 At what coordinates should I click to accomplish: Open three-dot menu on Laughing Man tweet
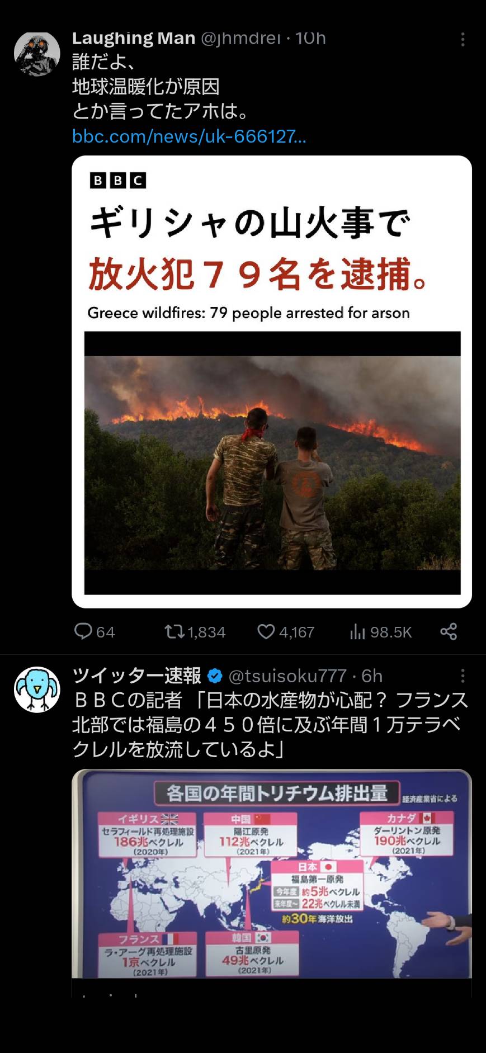pos(463,39)
